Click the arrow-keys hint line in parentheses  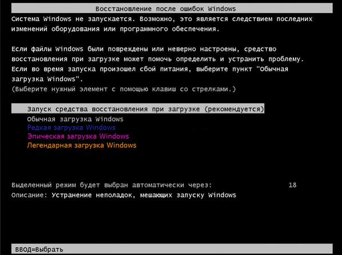pos(124,89)
